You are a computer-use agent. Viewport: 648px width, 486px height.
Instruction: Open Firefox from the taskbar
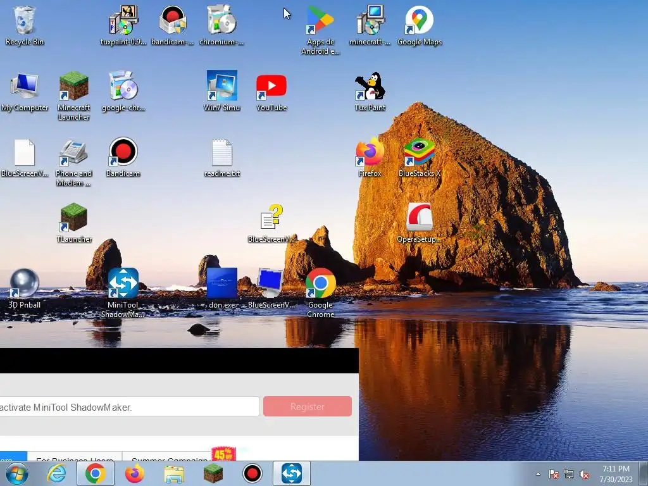tap(135, 473)
